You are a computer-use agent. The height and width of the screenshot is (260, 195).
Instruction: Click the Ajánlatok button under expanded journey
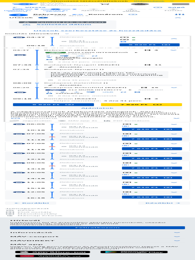(97, 108)
